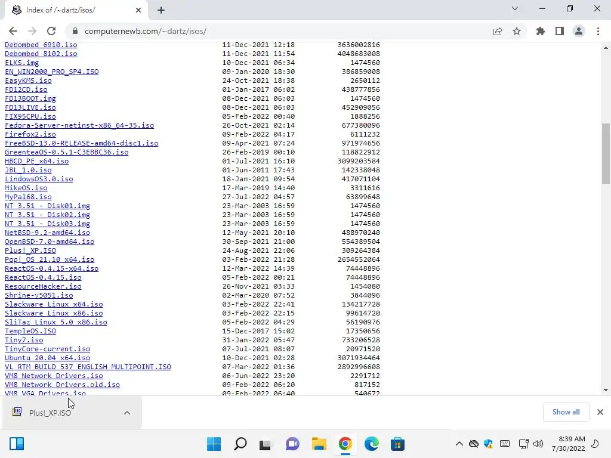Go back with the browser back arrow
Screen dimensions: 611x458
[13, 31]
